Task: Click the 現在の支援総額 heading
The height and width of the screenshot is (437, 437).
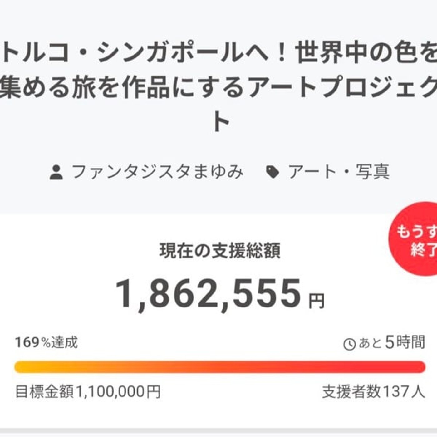Action: tap(220, 251)
